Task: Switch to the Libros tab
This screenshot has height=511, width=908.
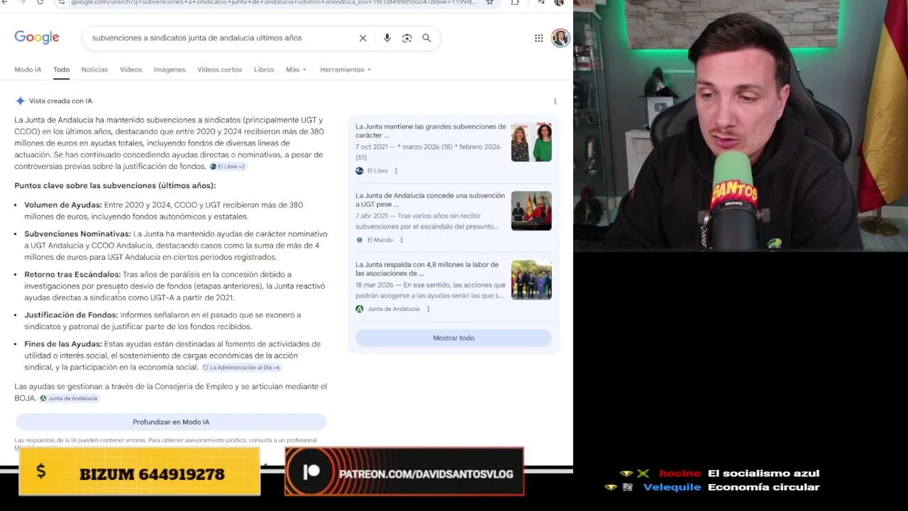Action: (x=264, y=70)
